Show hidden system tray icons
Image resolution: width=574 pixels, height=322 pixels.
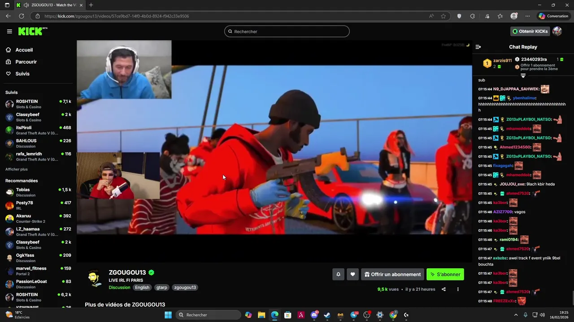point(516,315)
